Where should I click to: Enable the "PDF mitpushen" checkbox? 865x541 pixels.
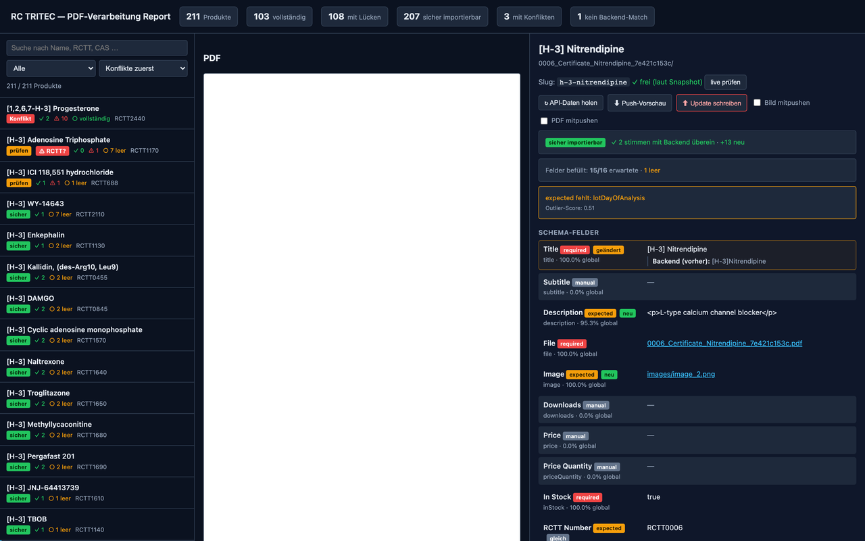click(544, 121)
